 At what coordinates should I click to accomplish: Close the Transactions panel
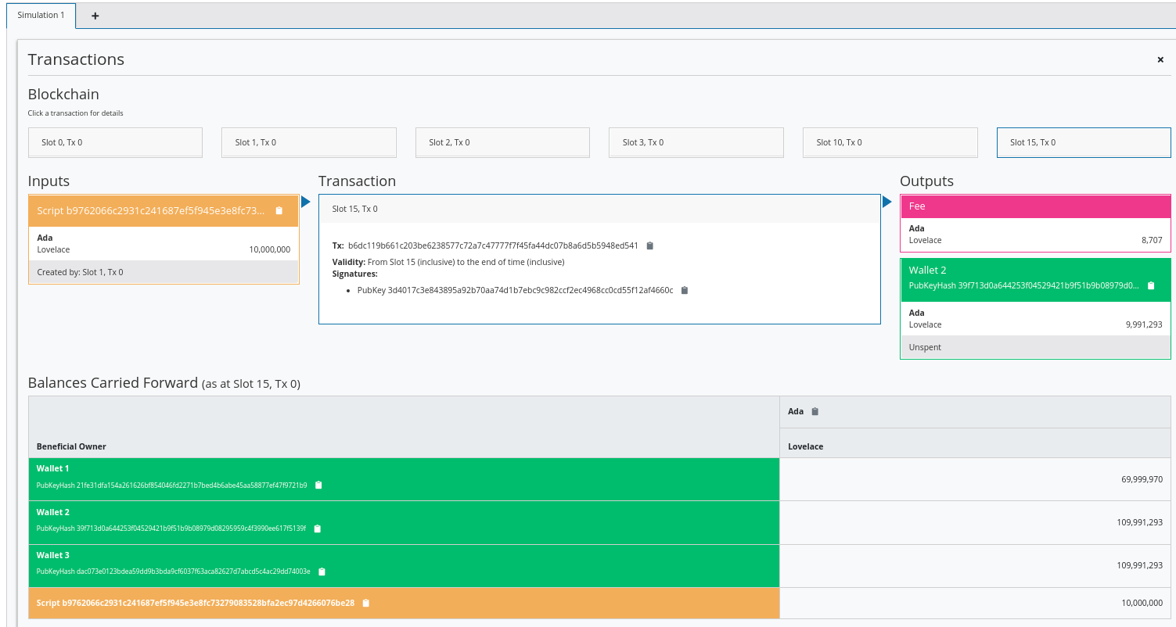pos(1160,59)
